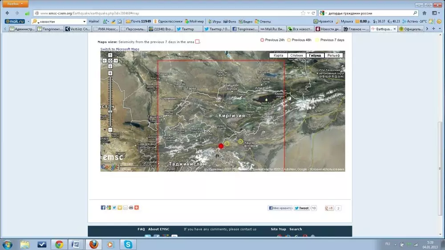Click the red earthquake marker on the map
The width and height of the screenshot is (445, 250).
point(221,146)
